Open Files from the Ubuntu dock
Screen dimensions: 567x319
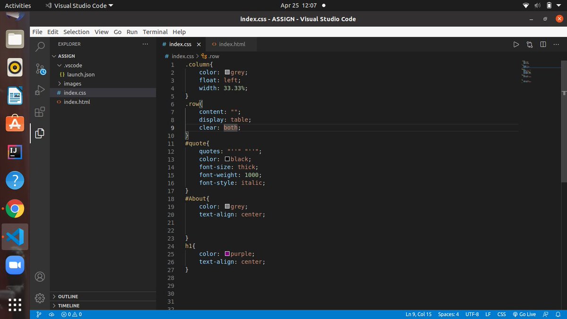pyautogui.click(x=15, y=39)
